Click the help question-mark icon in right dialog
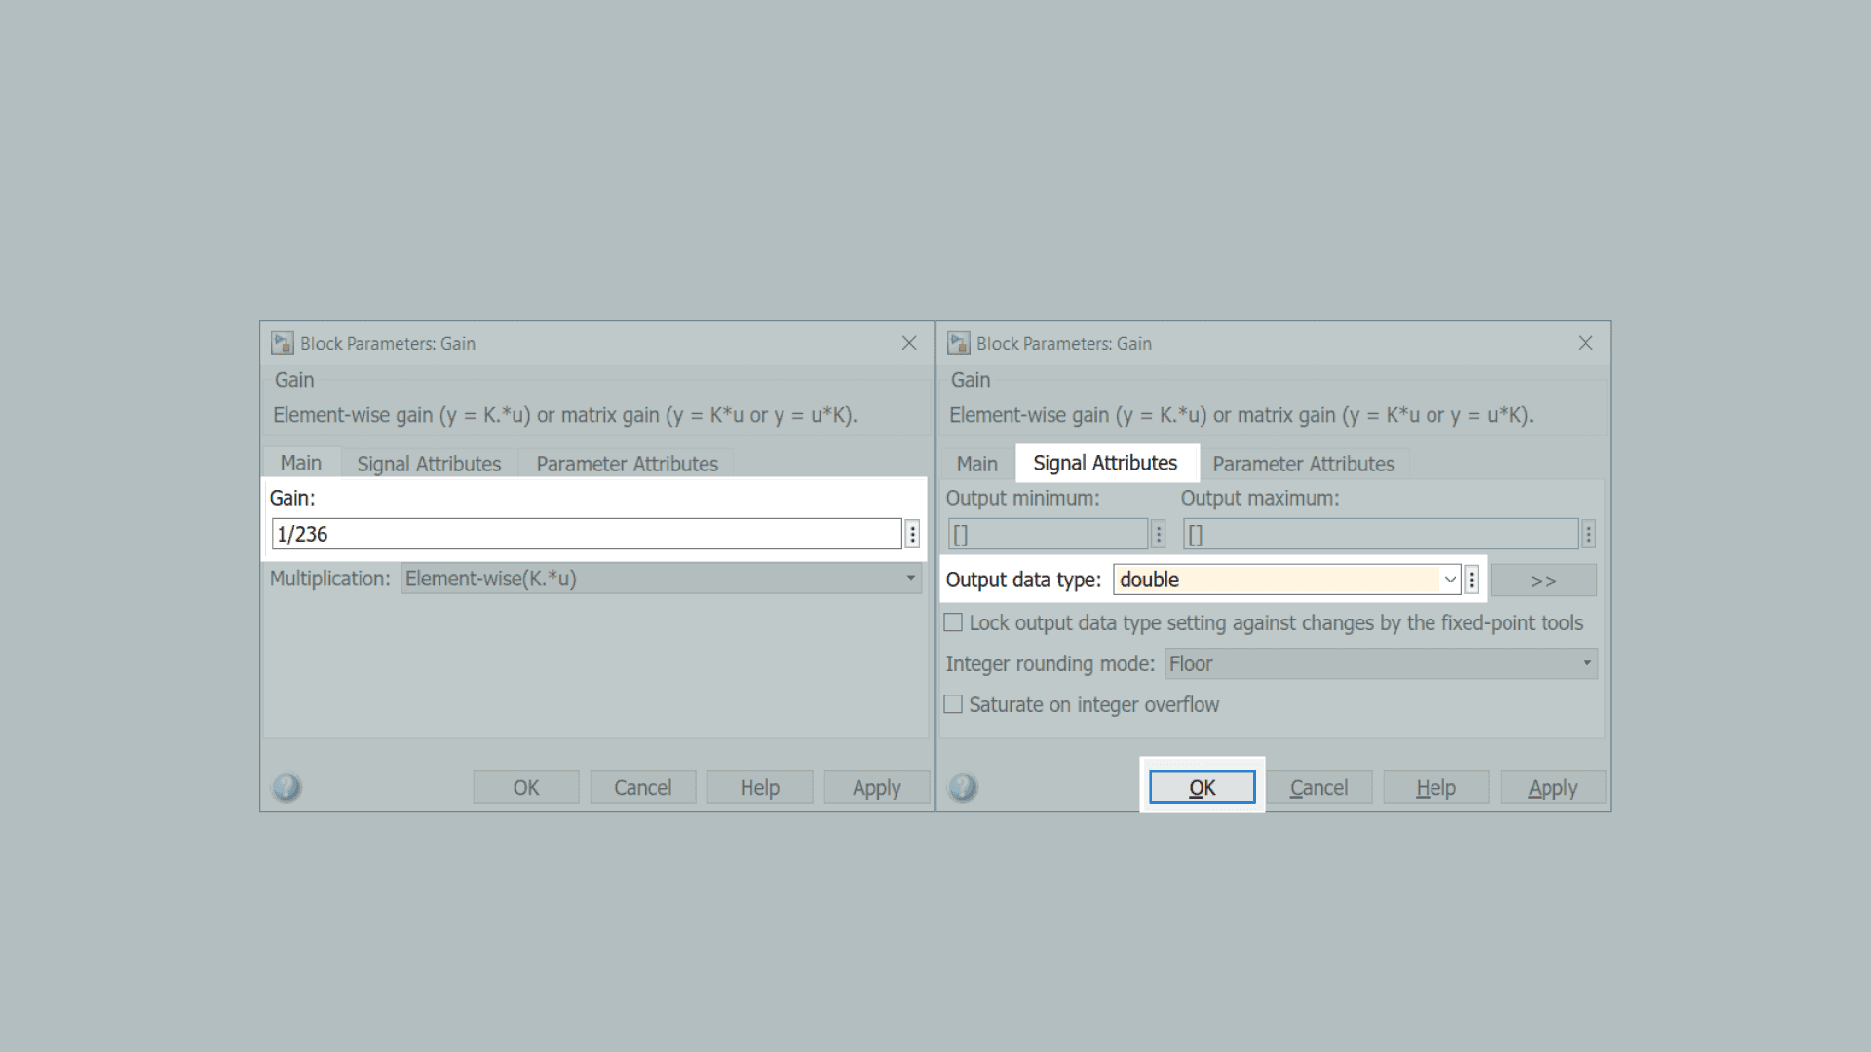Viewport: 1871px width, 1052px height. tap(963, 787)
